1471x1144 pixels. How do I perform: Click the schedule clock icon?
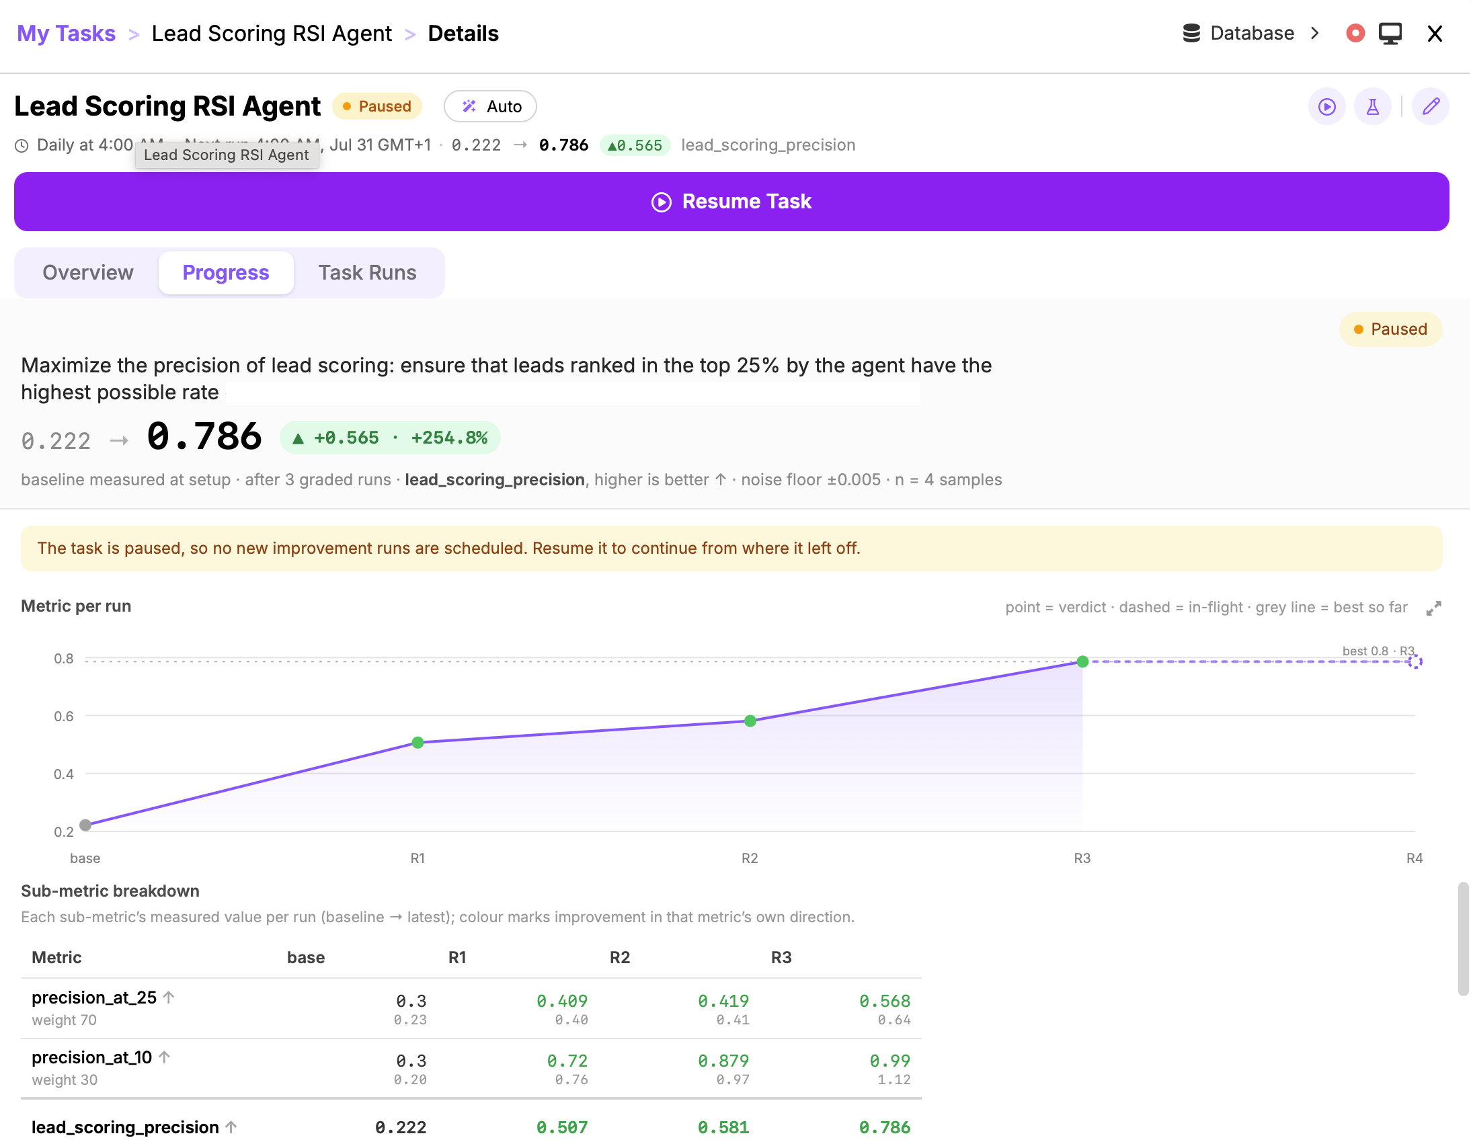coord(22,145)
